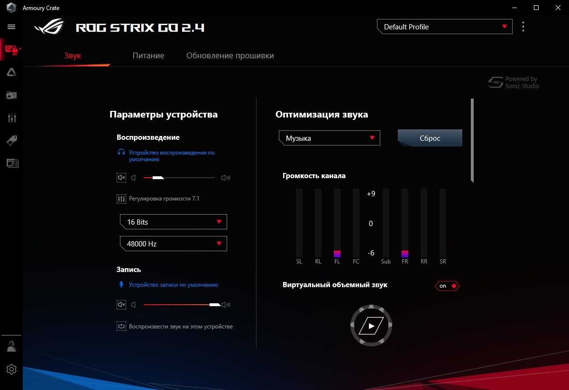Image resolution: width=569 pixels, height=390 pixels.
Task: Open user profile icon in sidebar
Action: 12,346
